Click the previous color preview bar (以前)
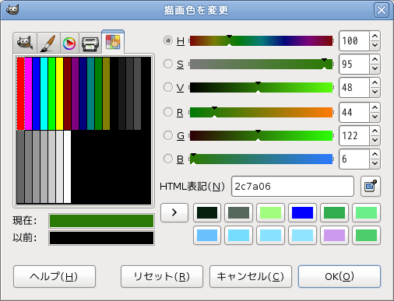The image size is (394, 301). 101,238
